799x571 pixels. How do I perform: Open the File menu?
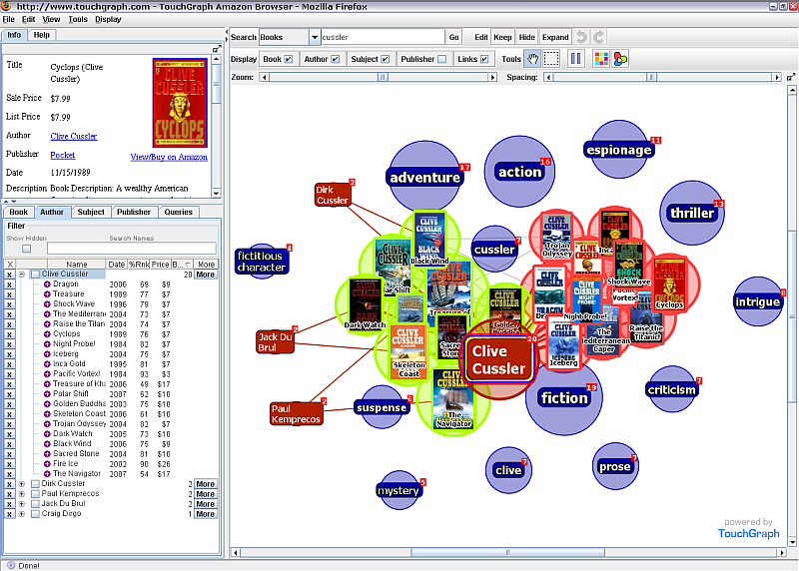8,19
